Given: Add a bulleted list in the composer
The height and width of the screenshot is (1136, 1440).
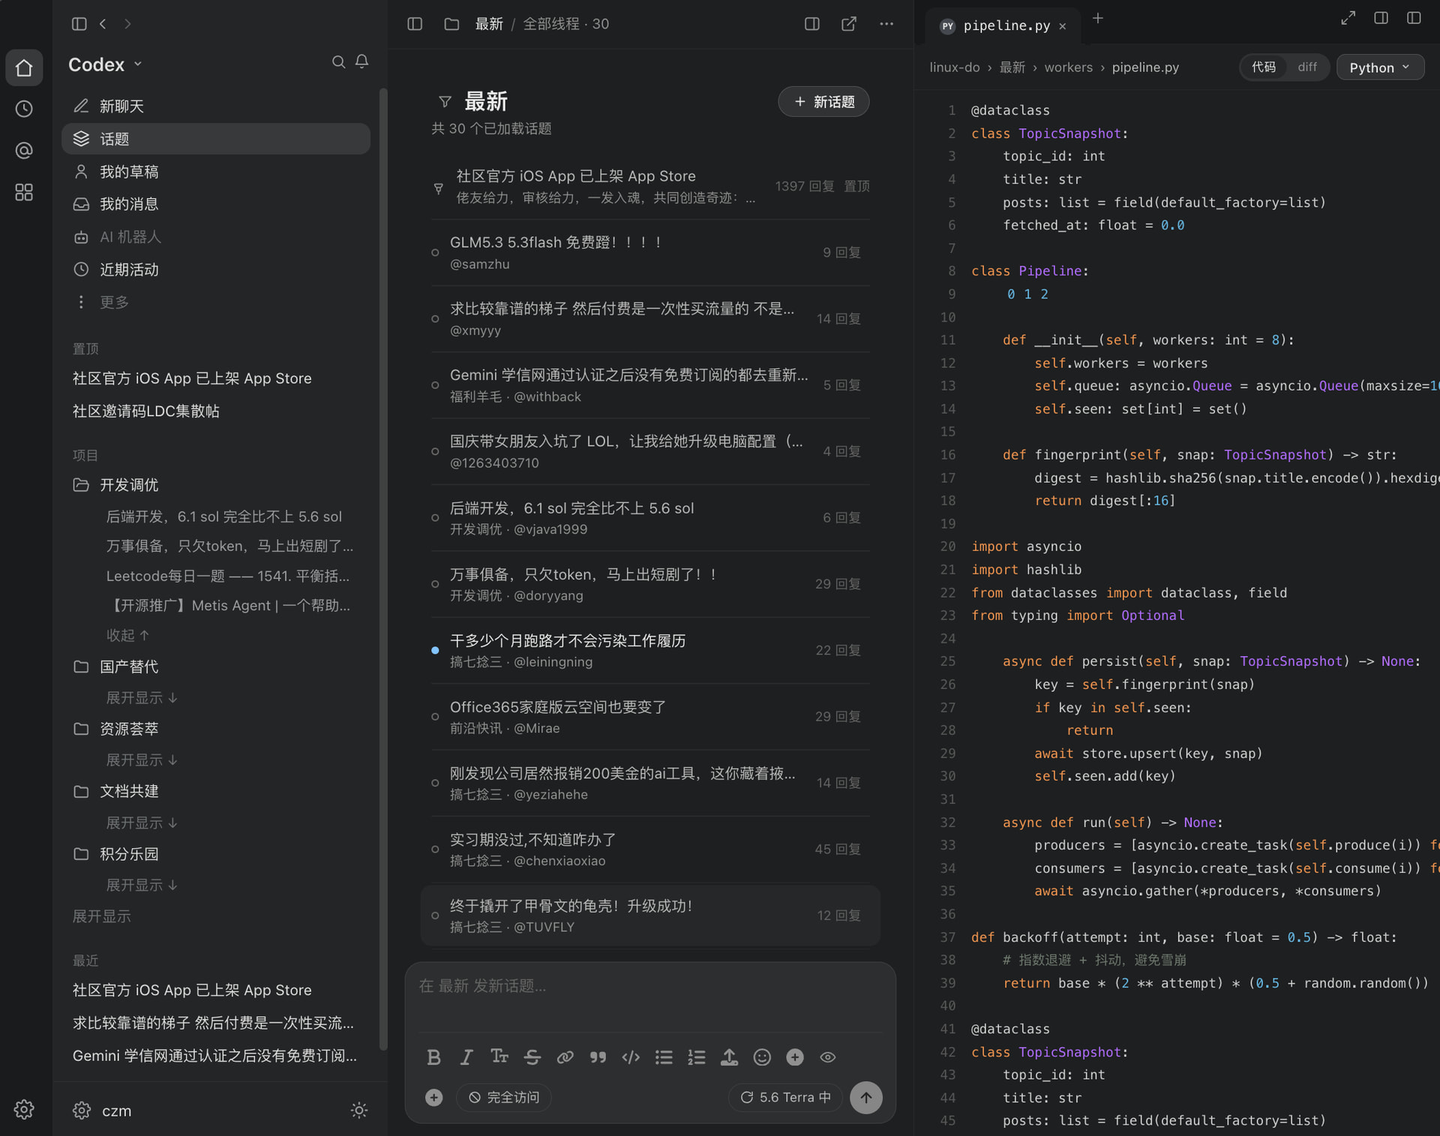Looking at the screenshot, I should (x=664, y=1057).
